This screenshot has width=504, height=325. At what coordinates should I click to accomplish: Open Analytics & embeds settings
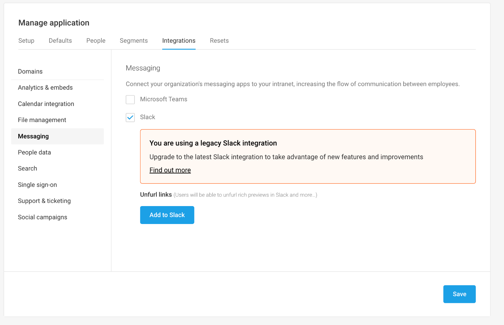pyautogui.click(x=58, y=87)
